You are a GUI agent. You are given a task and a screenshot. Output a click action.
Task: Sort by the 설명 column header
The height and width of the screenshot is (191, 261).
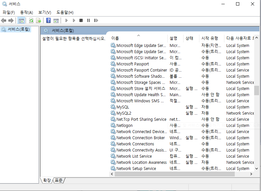click(175, 38)
